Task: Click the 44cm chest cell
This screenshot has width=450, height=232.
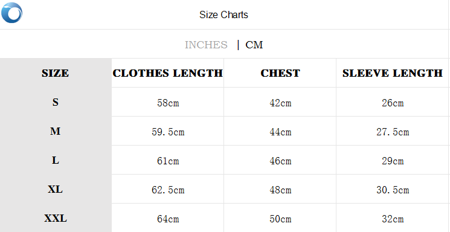Action: click(280, 132)
